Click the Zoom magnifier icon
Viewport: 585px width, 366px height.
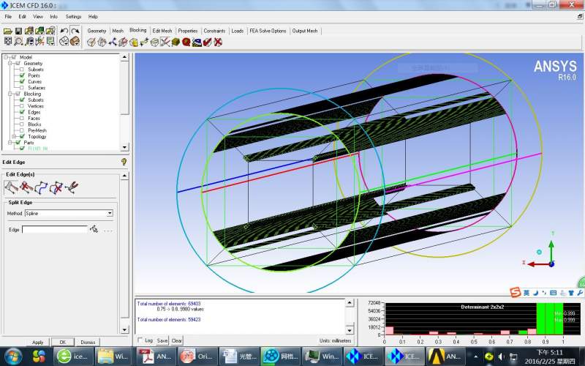[x=18, y=41]
